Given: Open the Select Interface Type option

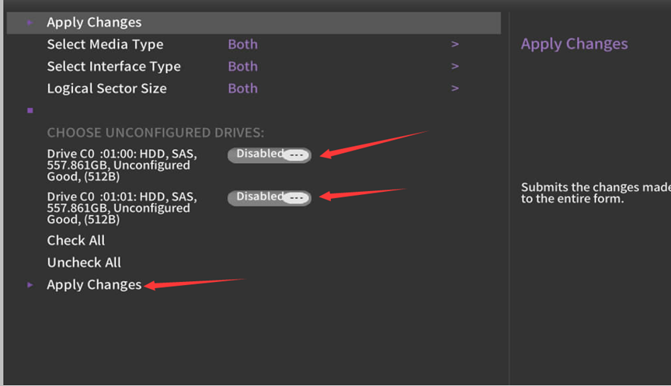Looking at the screenshot, I should tap(114, 67).
